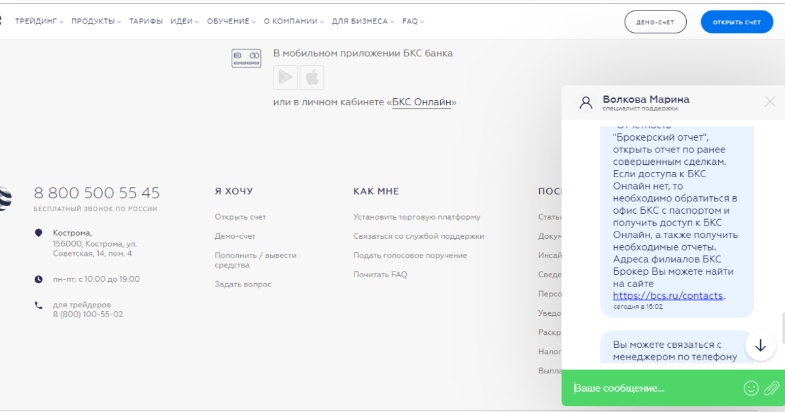Open Установить торговую платформу link
The height and width of the screenshot is (412, 785).
pyautogui.click(x=417, y=217)
